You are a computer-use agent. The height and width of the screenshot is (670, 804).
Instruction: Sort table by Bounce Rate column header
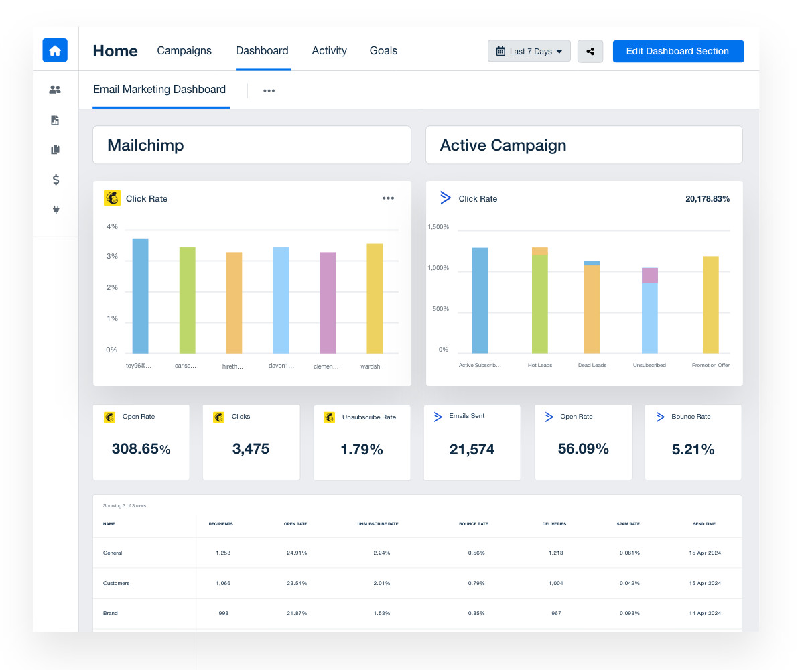pos(473,523)
